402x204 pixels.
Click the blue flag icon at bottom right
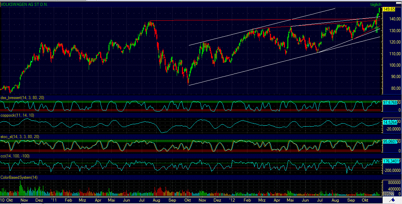[x=393, y=200]
